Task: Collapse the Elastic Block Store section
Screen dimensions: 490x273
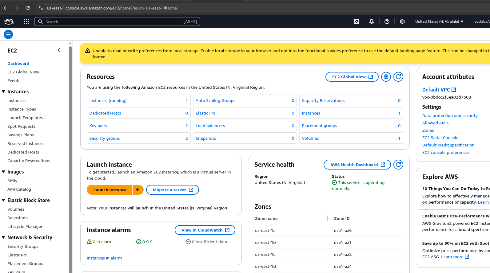Action: coord(4,200)
